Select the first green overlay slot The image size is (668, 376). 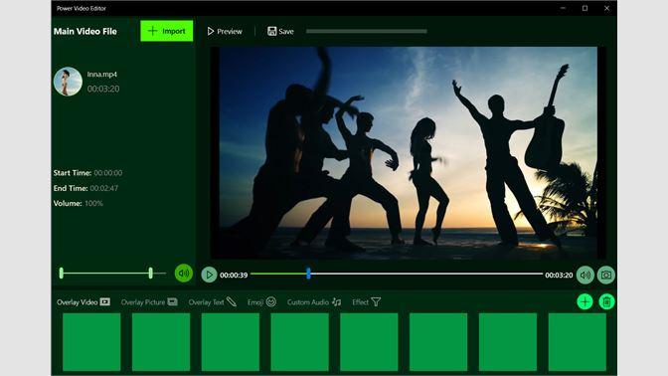click(x=91, y=342)
